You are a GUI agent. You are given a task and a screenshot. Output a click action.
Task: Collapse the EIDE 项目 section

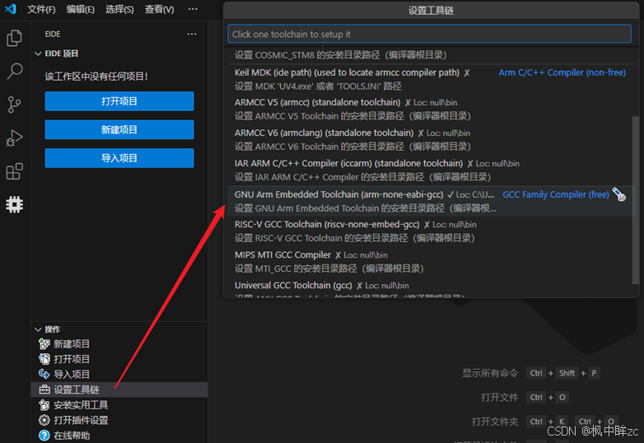pyautogui.click(x=38, y=54)
